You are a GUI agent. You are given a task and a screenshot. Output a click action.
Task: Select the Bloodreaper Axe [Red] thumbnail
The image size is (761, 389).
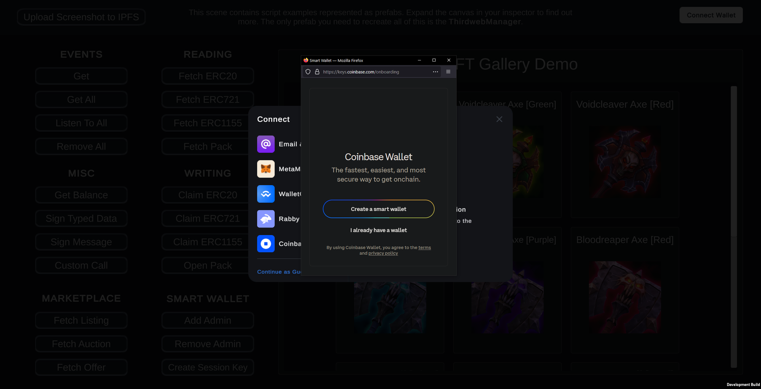625,297
